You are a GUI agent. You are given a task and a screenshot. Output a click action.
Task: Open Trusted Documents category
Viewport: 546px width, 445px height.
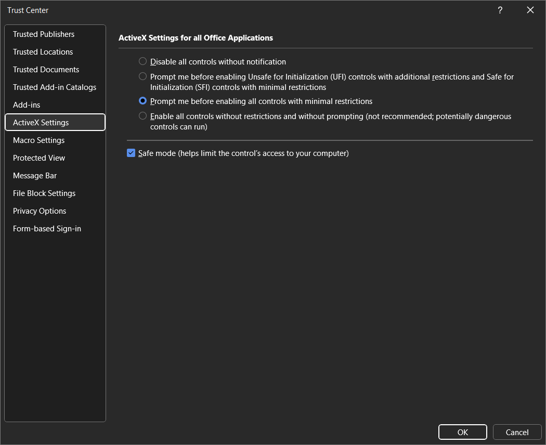(x=46, y=70)
